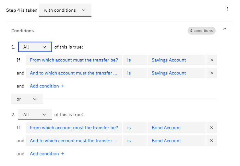Click the plus icon in group 2
Screen dimensions: 240x166
[x=63, y=154]
